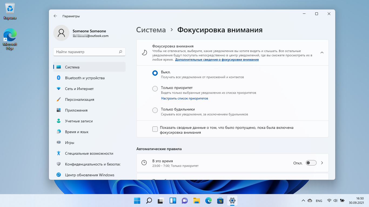The width and height of the screenshot is (369, 207).
Task: Click the 23:00 - 7:00; Только приоритет text
Action: point(175,166)
